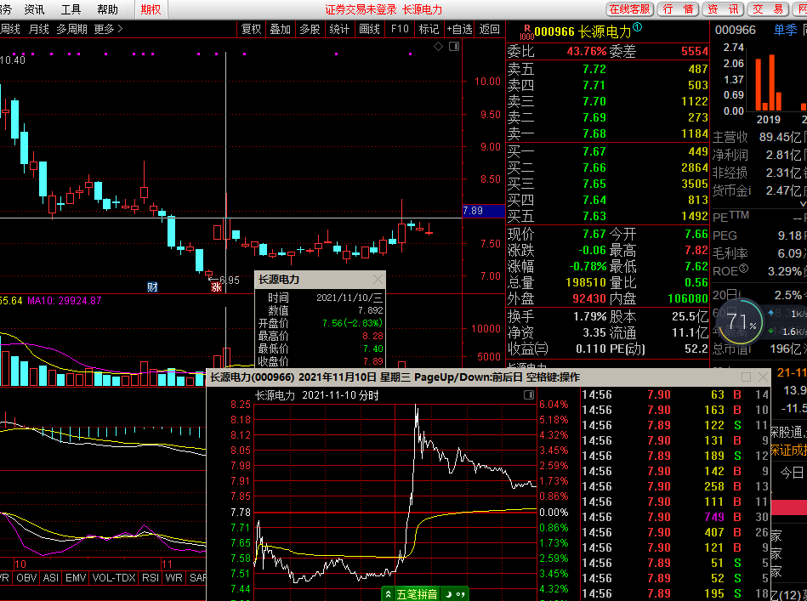Click the 涨 marker on K-line chart
The height and width of the screenshot is (601, 807).
click(216, 287)
